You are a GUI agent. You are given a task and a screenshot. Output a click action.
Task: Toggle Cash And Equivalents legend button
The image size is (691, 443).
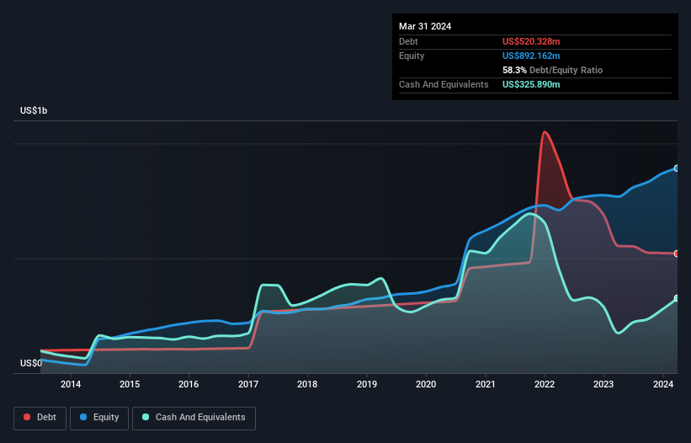click(194, 418)
